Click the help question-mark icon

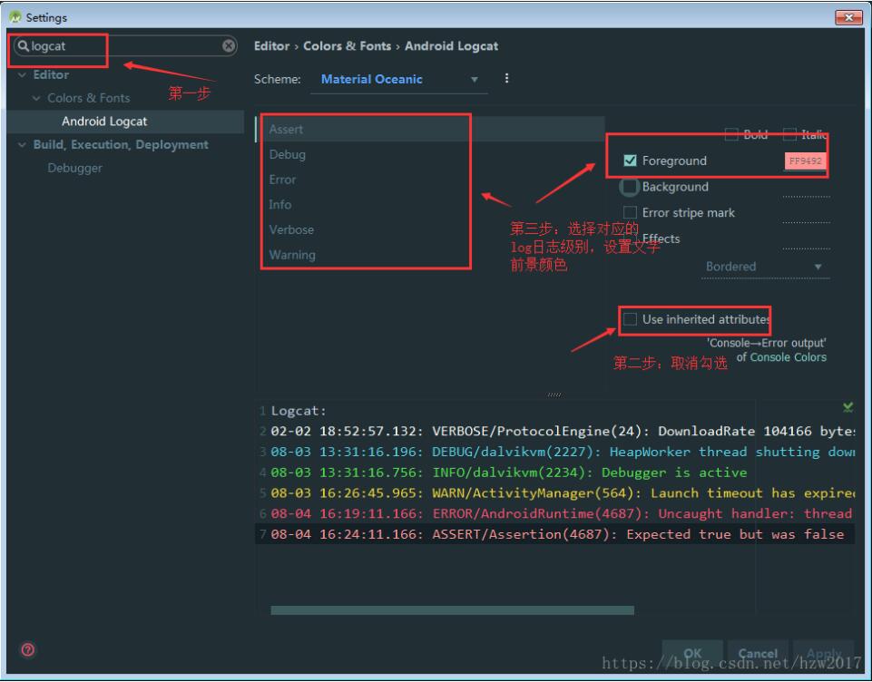(25, 650)
